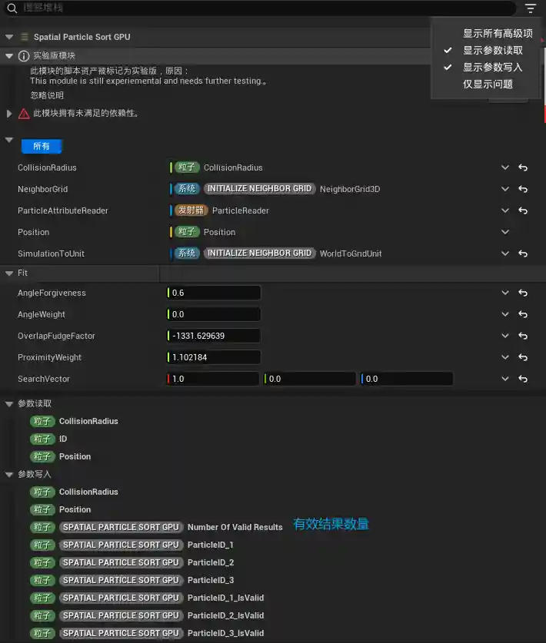This screenshot has height=643, width=546.
Task: Toggle the 显示参数读取 menu option
Action: pos(492,50)
